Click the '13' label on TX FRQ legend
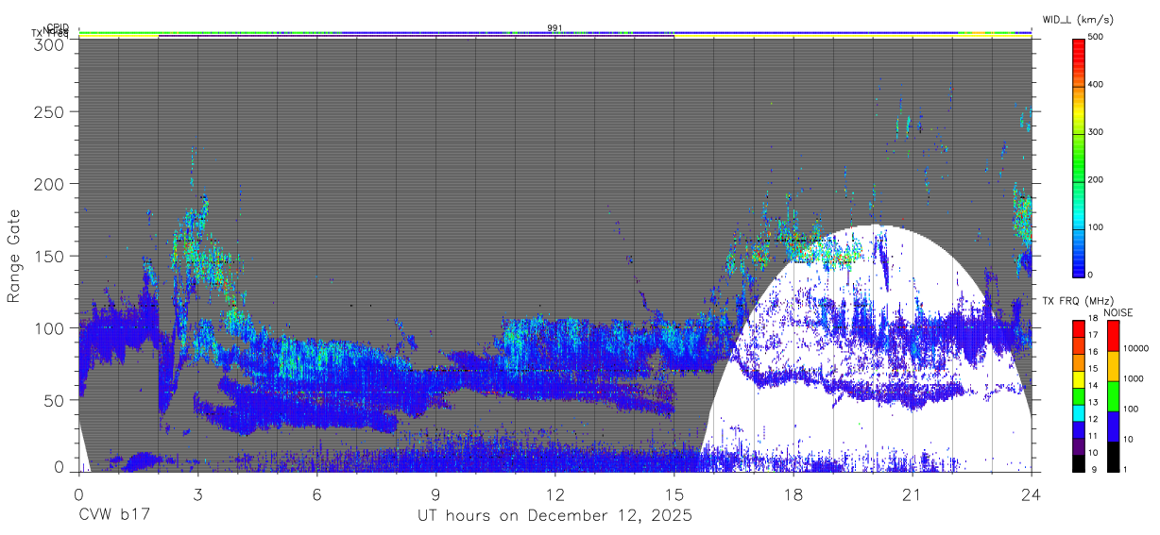This screenshot has height=535, width=1160. pos(1093,402)
